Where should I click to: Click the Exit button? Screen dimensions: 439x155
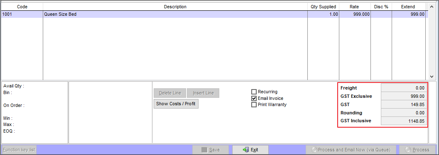coord(250,150)
